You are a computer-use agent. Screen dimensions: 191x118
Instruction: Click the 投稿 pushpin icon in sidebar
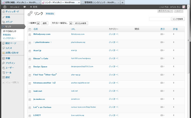tap(4, 17)
